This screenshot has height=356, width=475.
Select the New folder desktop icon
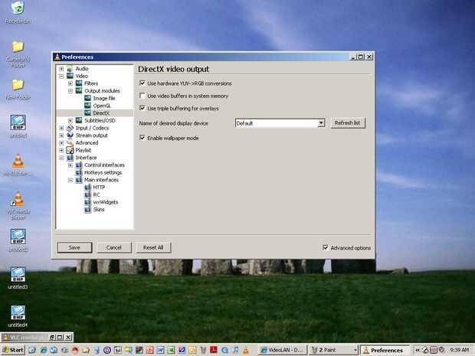pyautogui.click(x=18, y=85)
